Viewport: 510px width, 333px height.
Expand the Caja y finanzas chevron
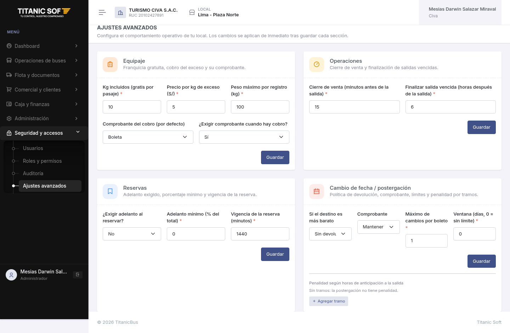tap(76, 104)
